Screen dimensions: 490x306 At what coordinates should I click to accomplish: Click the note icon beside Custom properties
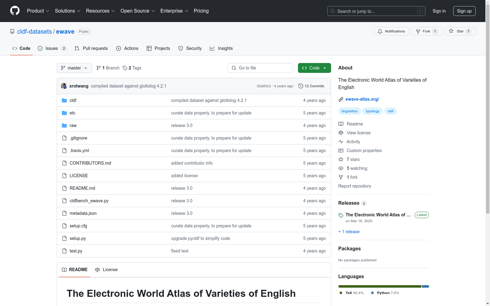point(341,151)
